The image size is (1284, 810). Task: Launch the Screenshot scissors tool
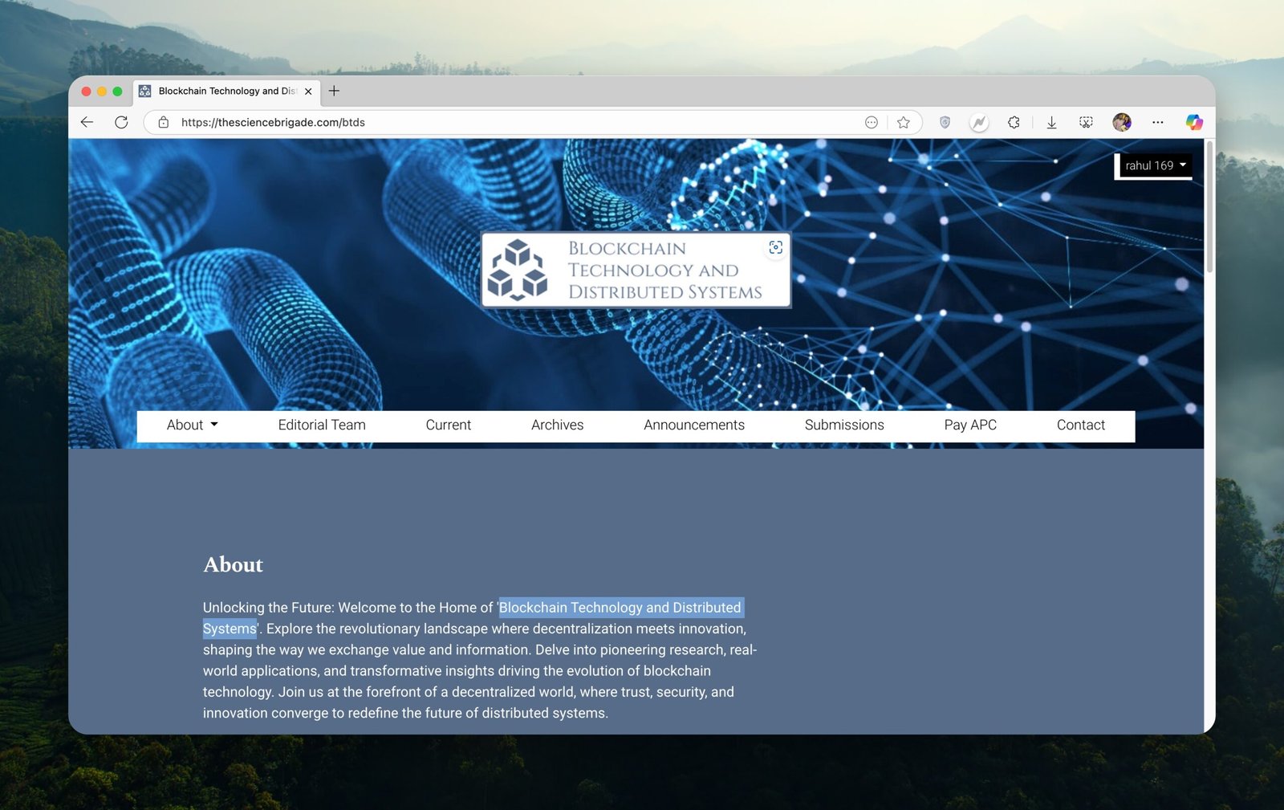coord(1086,122)
